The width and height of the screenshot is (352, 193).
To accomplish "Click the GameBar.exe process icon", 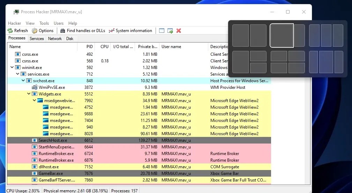I will (x=34, y=173).
